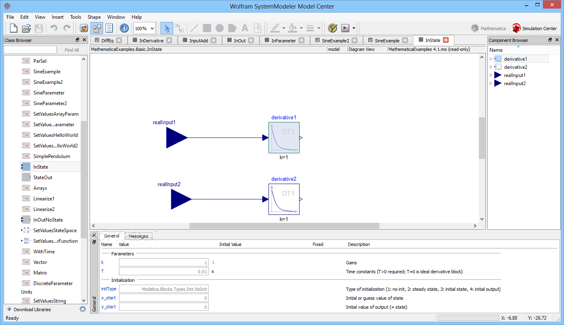Simulate the model with play icon
Image resolution: width=564 pixels, height=325 pixels.
point(346,28)
